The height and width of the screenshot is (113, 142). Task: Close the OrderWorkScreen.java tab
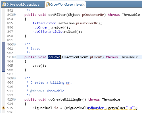coord(83,5)
